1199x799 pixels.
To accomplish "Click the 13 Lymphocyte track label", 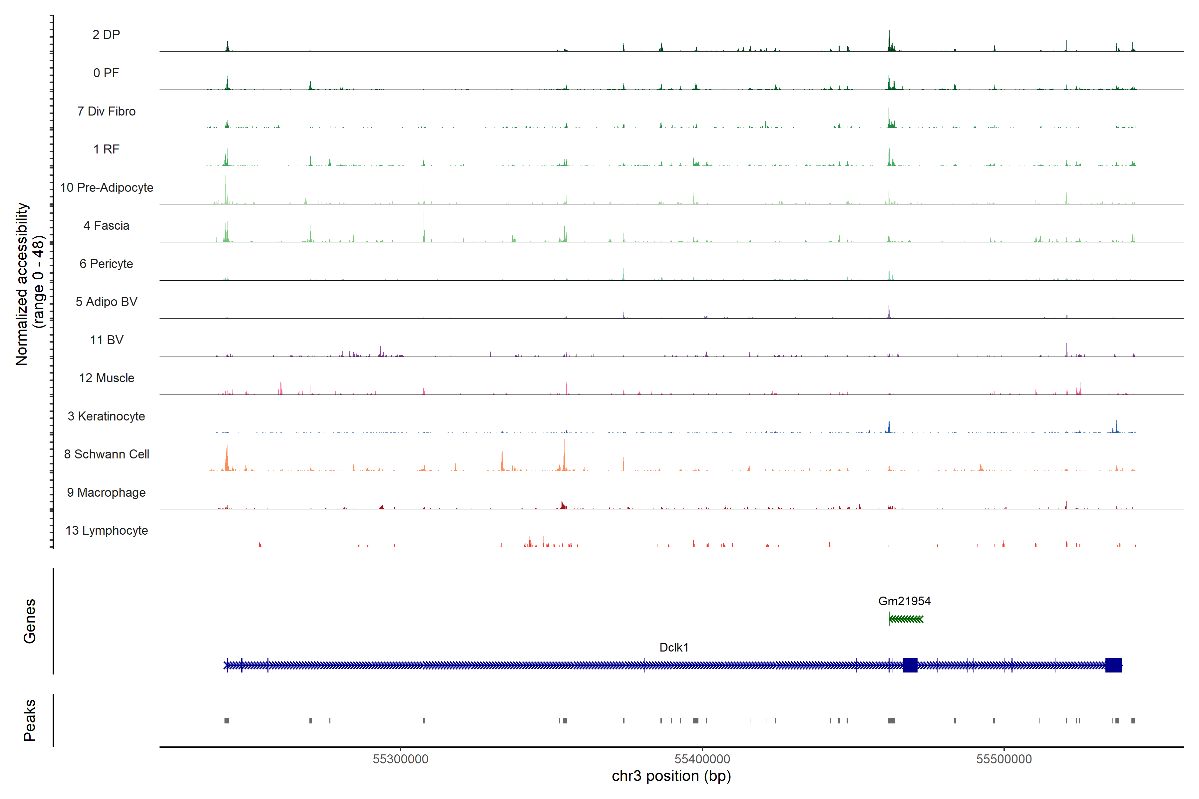I will point(107,530).
